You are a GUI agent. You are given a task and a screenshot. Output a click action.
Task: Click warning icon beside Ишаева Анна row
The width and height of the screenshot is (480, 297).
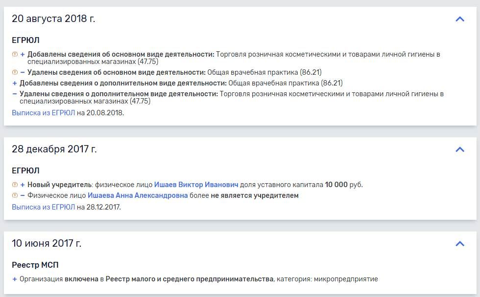tap(15, 195)
